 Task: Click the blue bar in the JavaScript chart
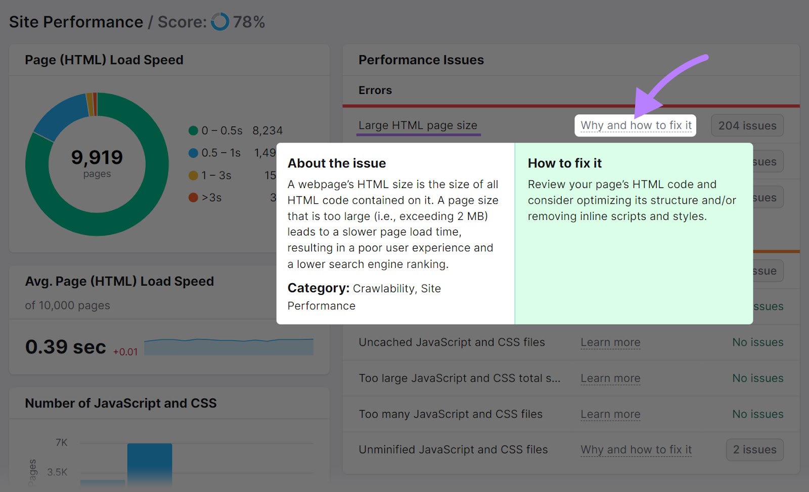tap(150, 463)
